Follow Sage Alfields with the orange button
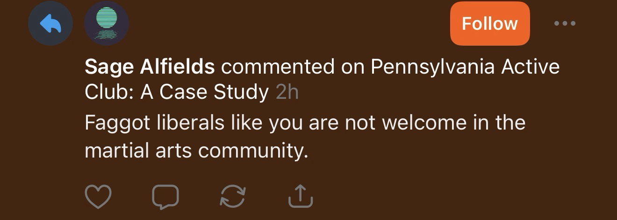 pos(490,23)
